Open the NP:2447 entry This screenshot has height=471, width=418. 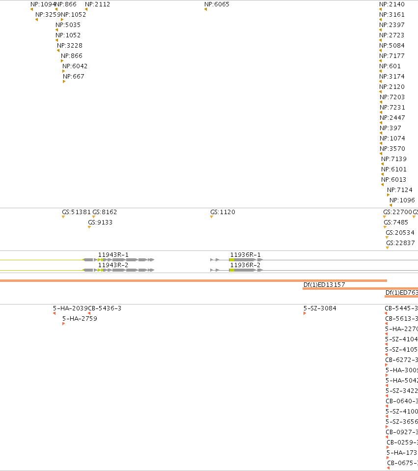392,117
